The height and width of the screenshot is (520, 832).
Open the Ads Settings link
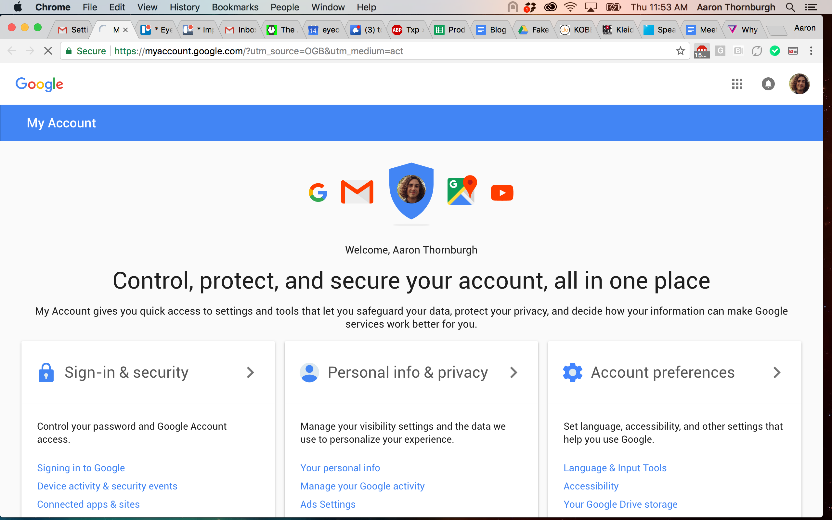(x=328, y=504)
